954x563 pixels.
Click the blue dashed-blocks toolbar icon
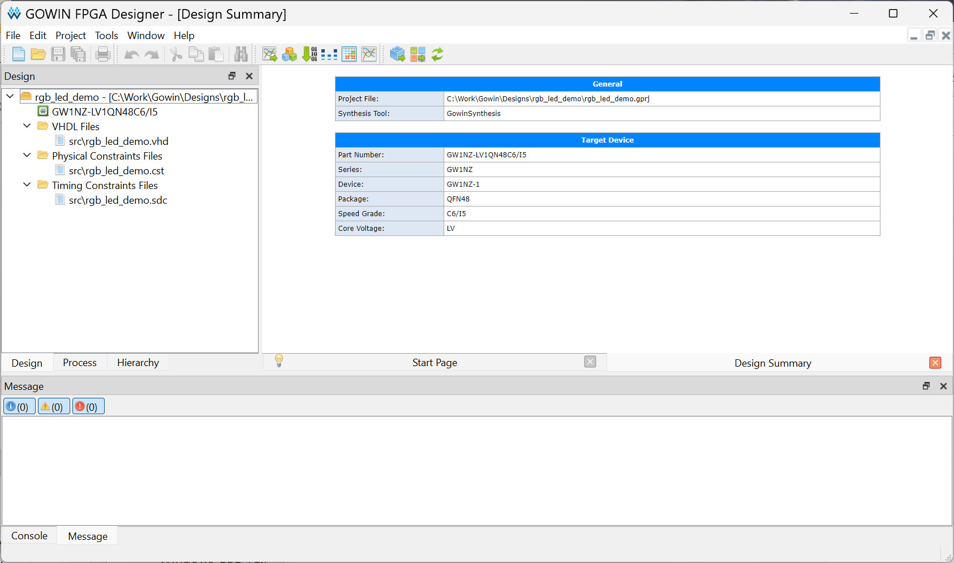pyautogui.click(x=329, y=55)
